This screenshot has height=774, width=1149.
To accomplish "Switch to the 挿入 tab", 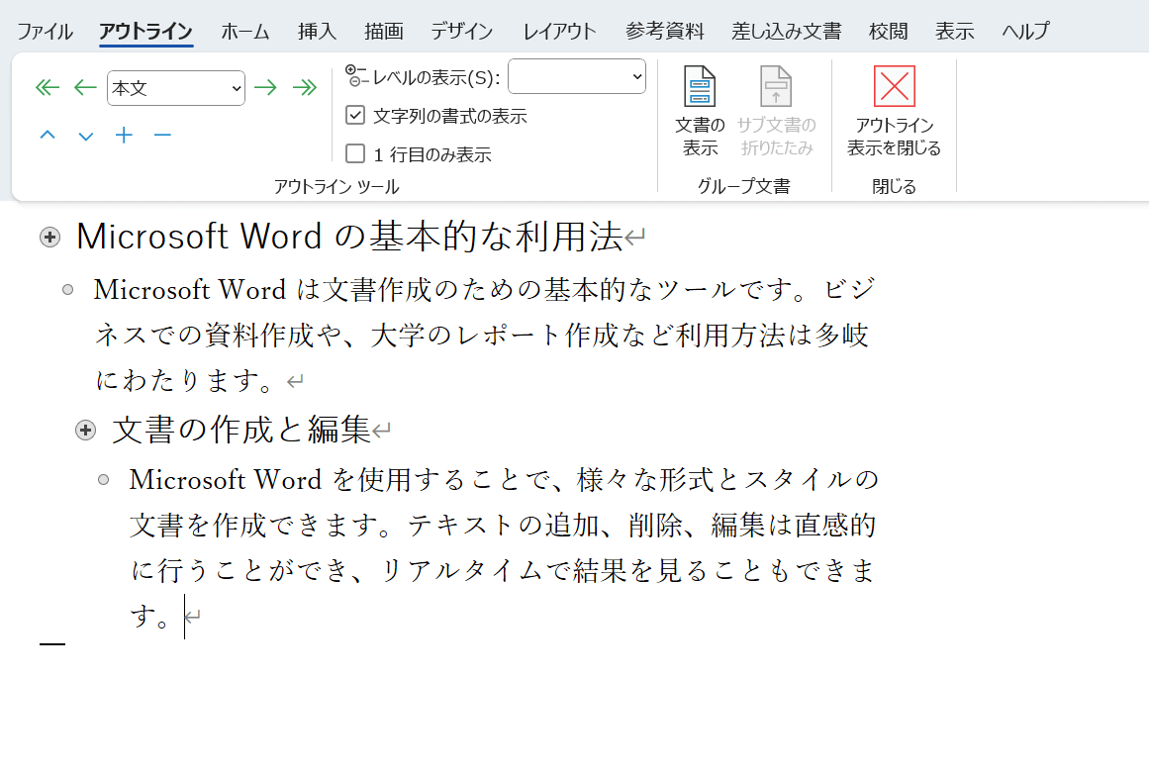I will tap(317, 31).
